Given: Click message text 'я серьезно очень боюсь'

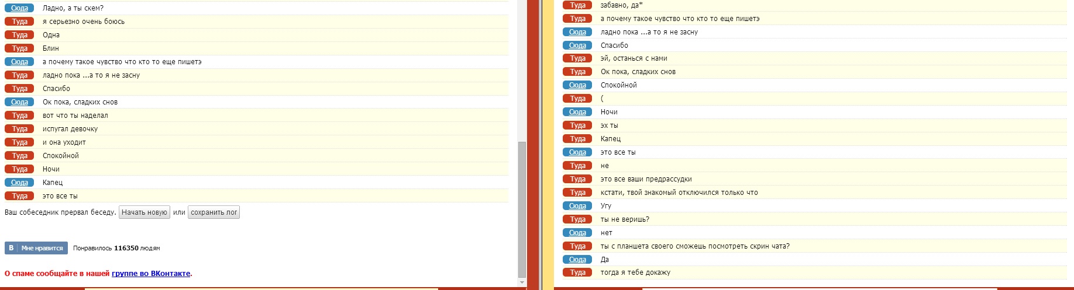Looking at the screenshot, I should (x=84, y=22).
